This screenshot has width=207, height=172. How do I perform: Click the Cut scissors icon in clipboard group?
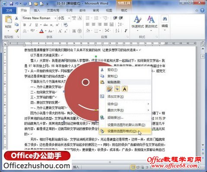pyautogui.click(x=16, y=18)
